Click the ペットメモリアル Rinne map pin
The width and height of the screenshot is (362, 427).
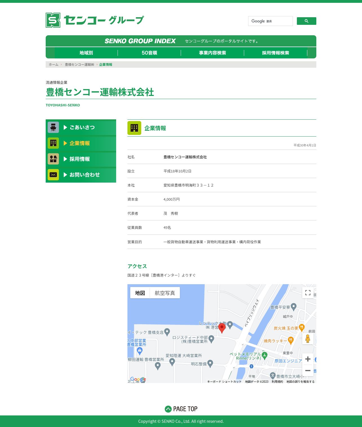[x=264, y=355]
